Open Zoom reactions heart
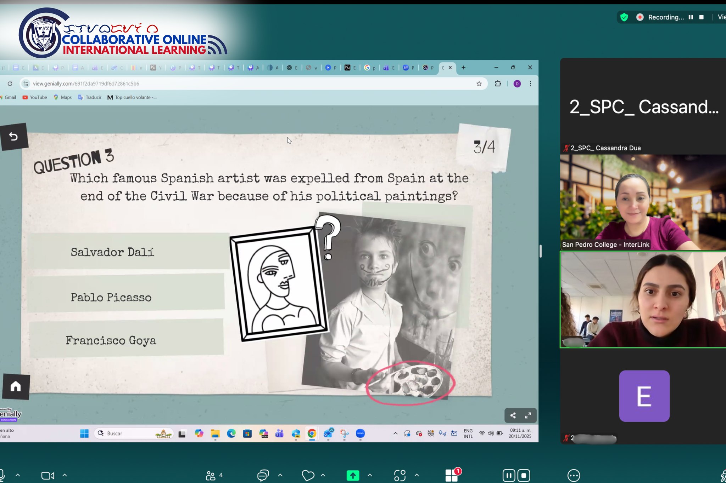Viewport: 726px width, 483px height. coord(308,476)
